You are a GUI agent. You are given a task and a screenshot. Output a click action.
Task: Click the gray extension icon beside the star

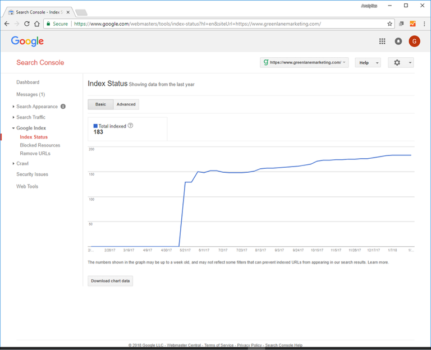click(401, 24)
